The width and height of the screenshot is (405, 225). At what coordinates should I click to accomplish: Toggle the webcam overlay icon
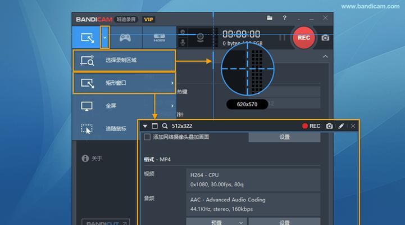[x=200, y=38]
